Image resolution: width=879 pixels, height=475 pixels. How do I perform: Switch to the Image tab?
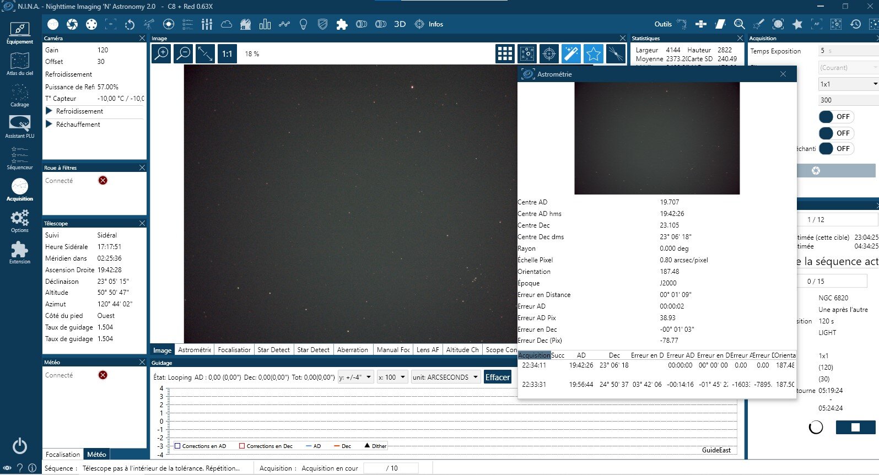tap(162, 350)
